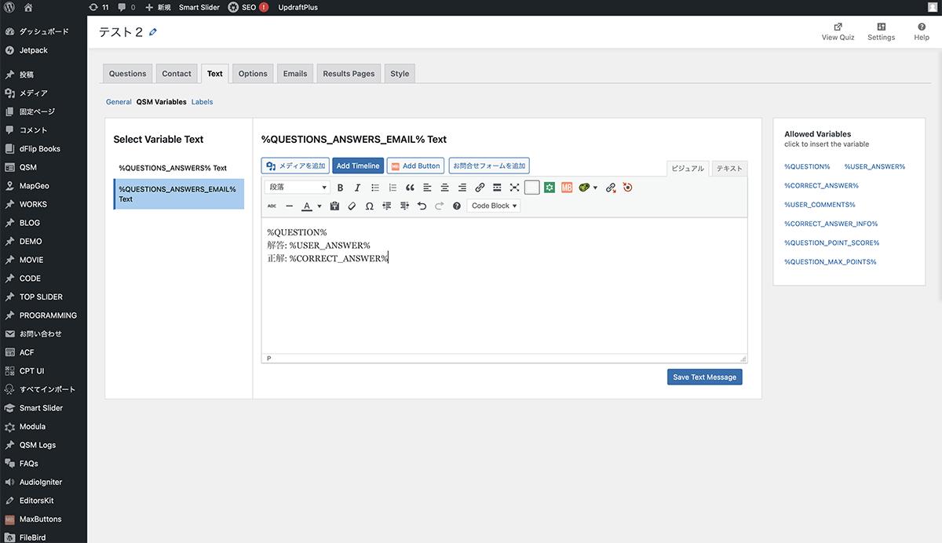Click Save Text Message button
Screen dimensions: 942x543
pos(704,377)
